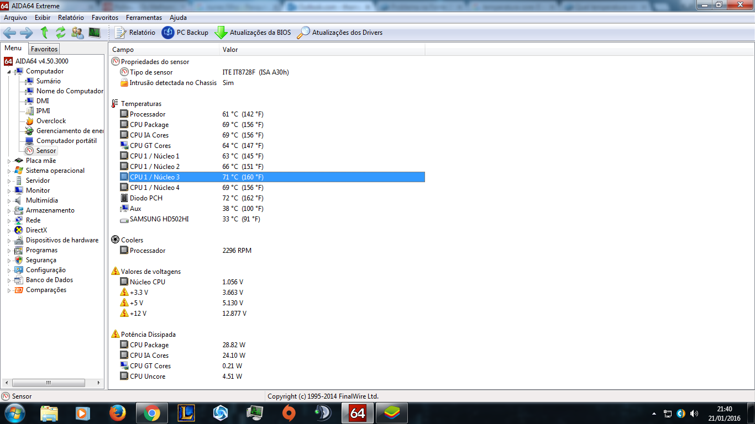The image size is (755, 424).
Task: Open the Exibir menu
Action: pyautogui.click(x=43, y=18)
